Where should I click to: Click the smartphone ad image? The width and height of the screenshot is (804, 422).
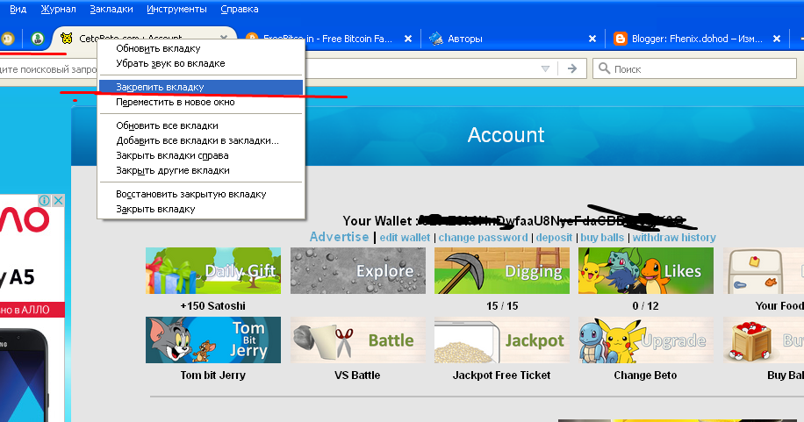point(23,376)
